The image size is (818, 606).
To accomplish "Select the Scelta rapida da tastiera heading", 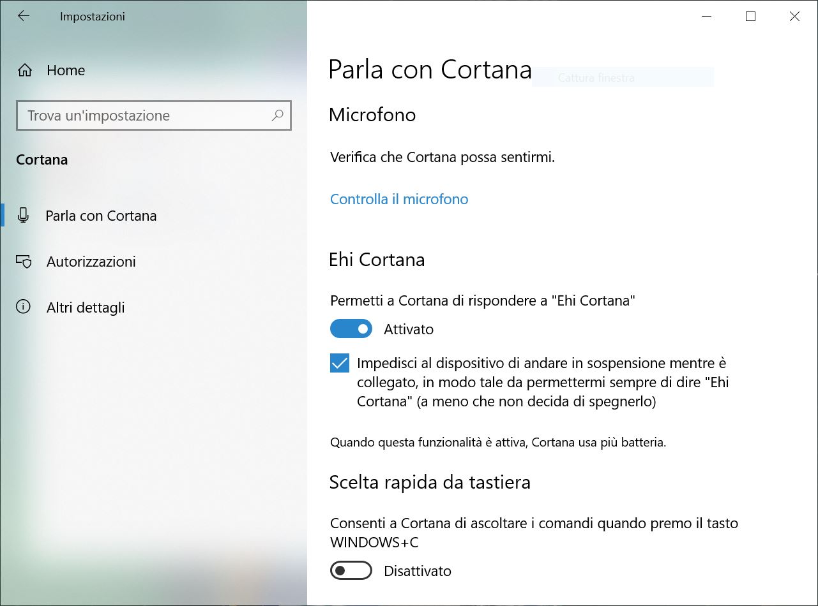I will pos(430,482).
